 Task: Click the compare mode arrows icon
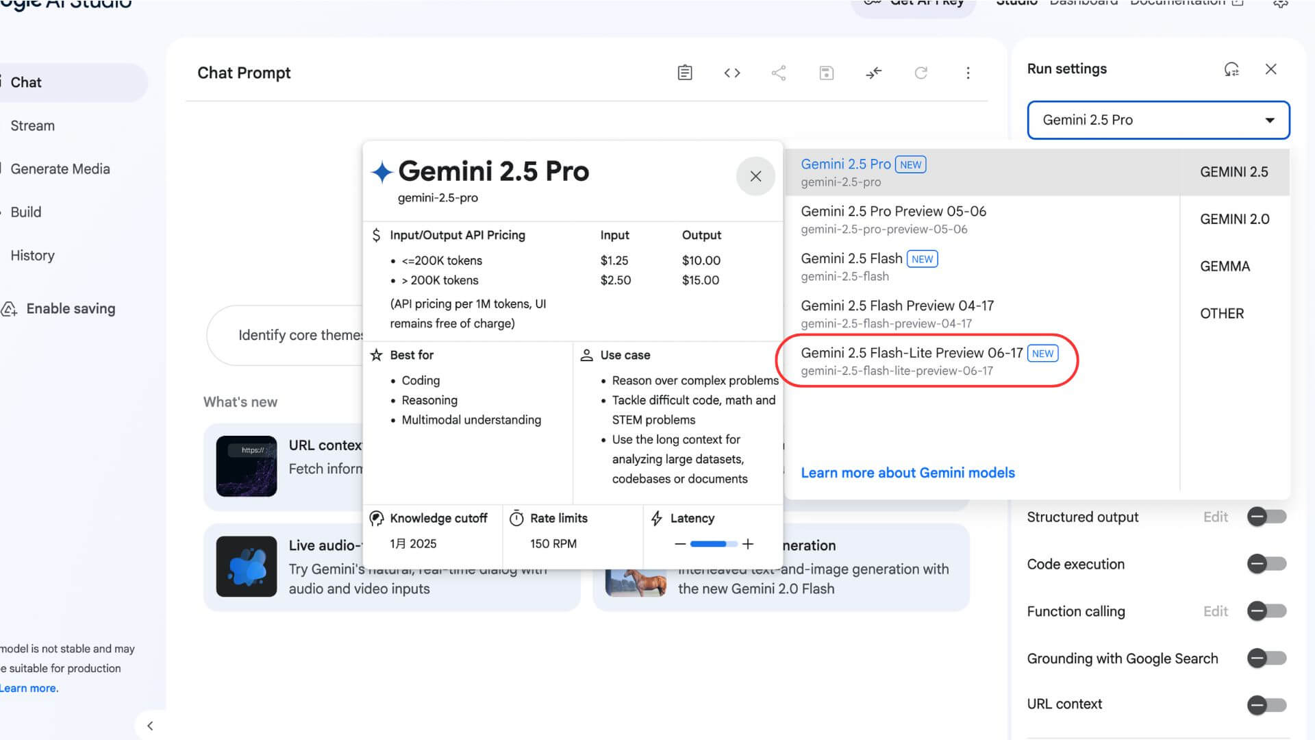coord(873,73)
